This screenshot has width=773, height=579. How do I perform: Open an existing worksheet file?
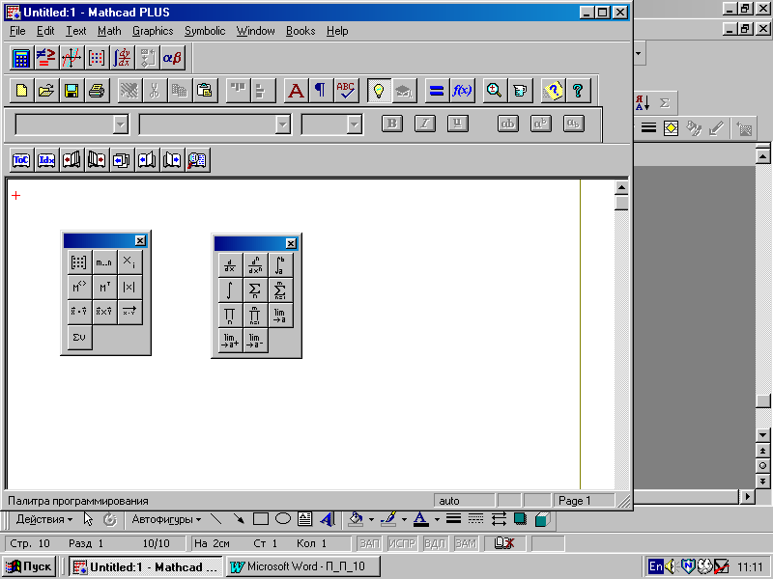point(46,91)
